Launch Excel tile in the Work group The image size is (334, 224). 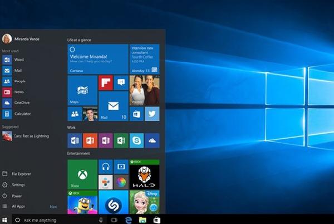click(x=121, y=140)
